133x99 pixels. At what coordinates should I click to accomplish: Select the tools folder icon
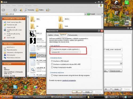pos(61,26)
